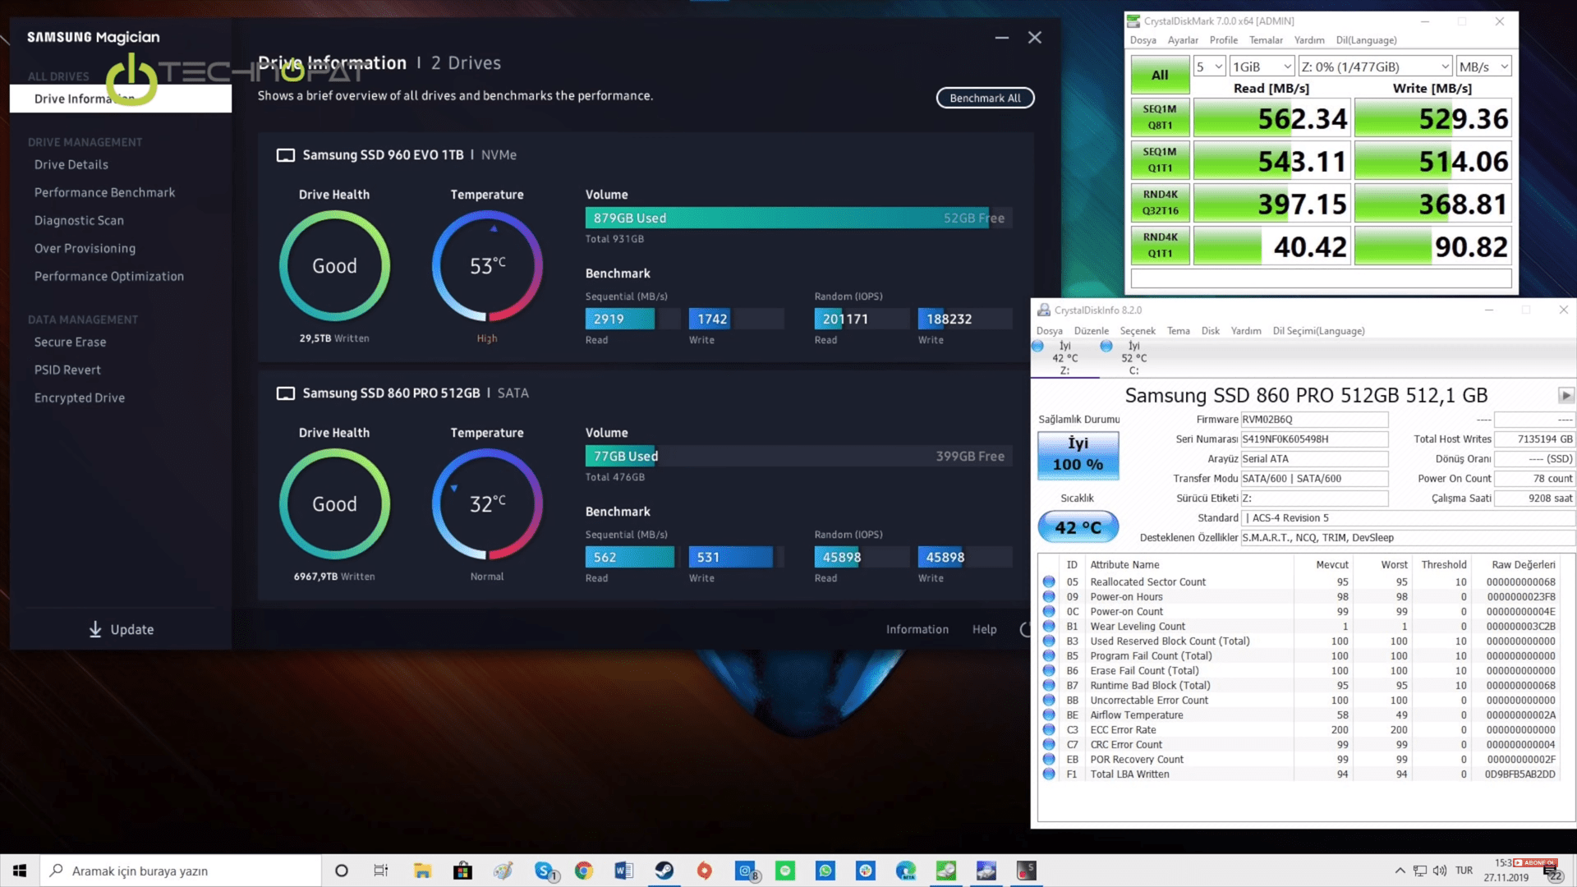Click the 860 PRO drive icon
1577x887 pixels.
(x=285, y=393)
